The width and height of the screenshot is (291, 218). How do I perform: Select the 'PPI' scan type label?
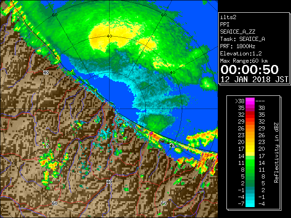pos(225,25)
